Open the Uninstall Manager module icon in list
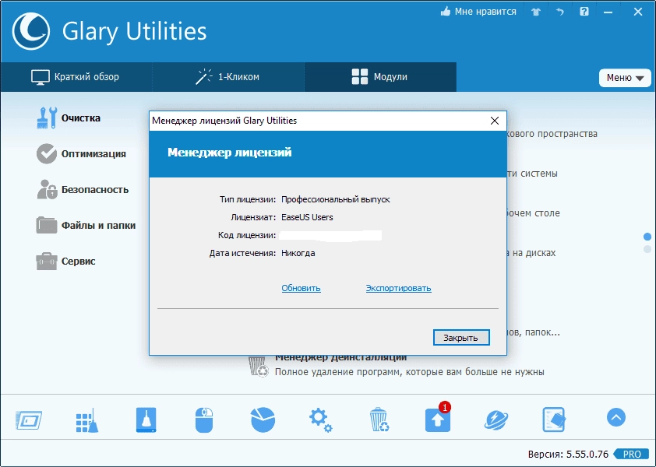 click(x=258, y=367)
